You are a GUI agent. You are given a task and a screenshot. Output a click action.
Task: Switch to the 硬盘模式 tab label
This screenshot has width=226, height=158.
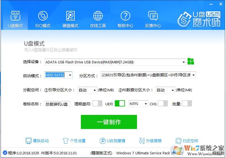point(70,26)
